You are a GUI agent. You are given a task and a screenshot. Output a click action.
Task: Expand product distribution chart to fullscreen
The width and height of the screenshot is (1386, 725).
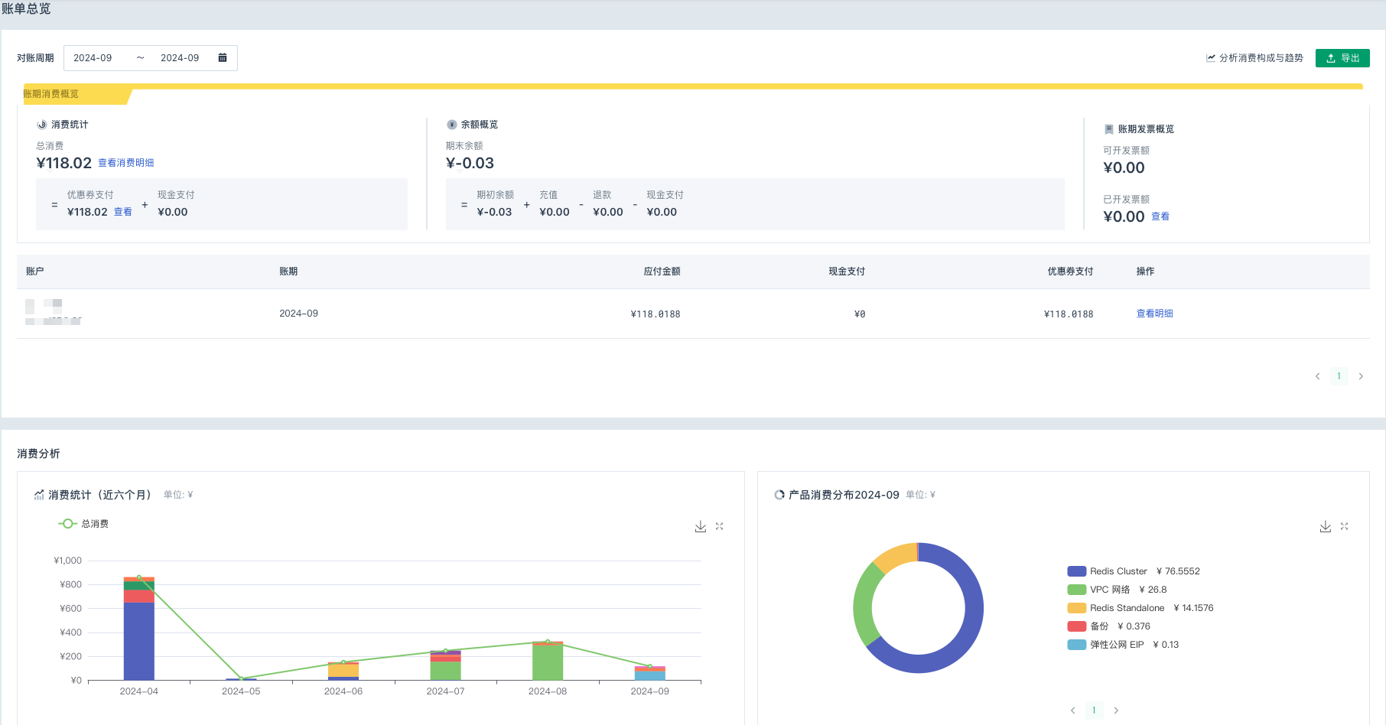(1344, 527)
